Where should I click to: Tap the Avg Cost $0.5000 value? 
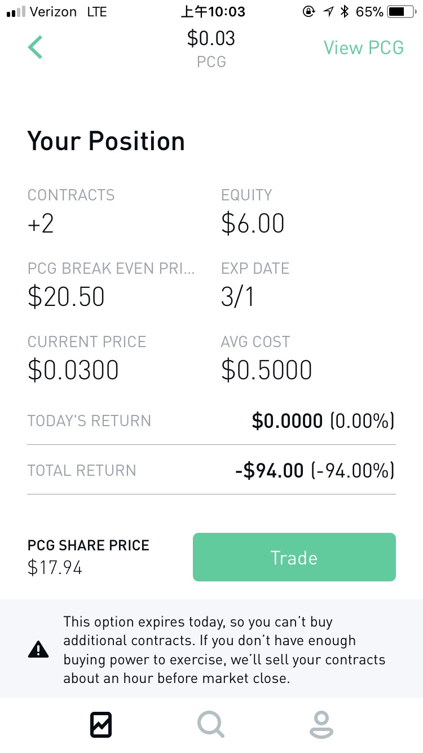(x=266, y=370)
